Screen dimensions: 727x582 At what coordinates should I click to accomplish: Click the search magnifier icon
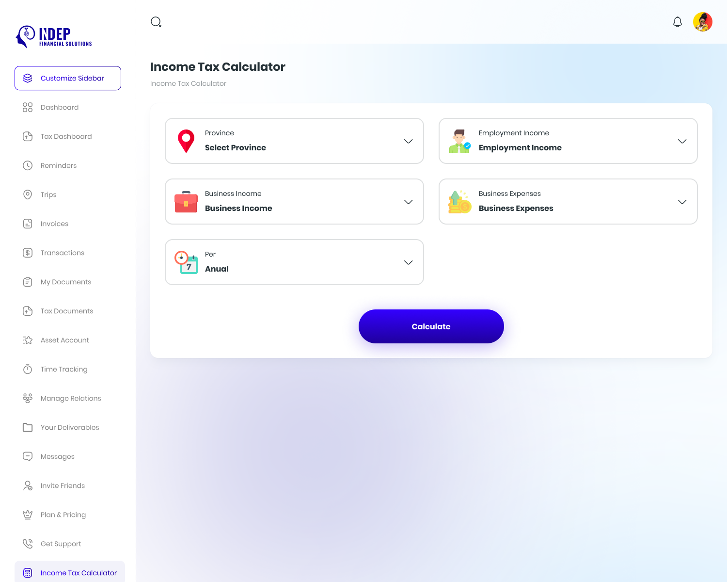coord(156,22)
